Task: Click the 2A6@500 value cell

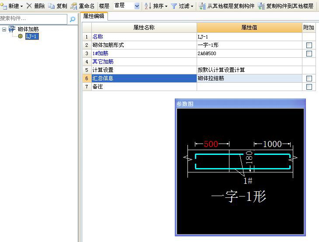Action: pyautogui.click(x=249, y=53)
